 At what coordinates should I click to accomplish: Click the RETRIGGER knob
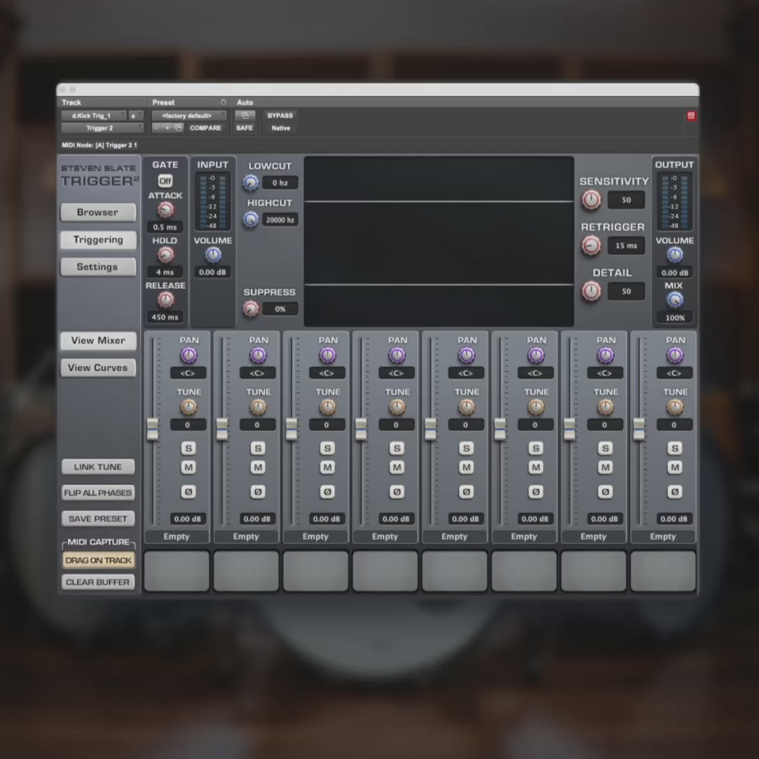pyautogui.click(x=590, y=245)
